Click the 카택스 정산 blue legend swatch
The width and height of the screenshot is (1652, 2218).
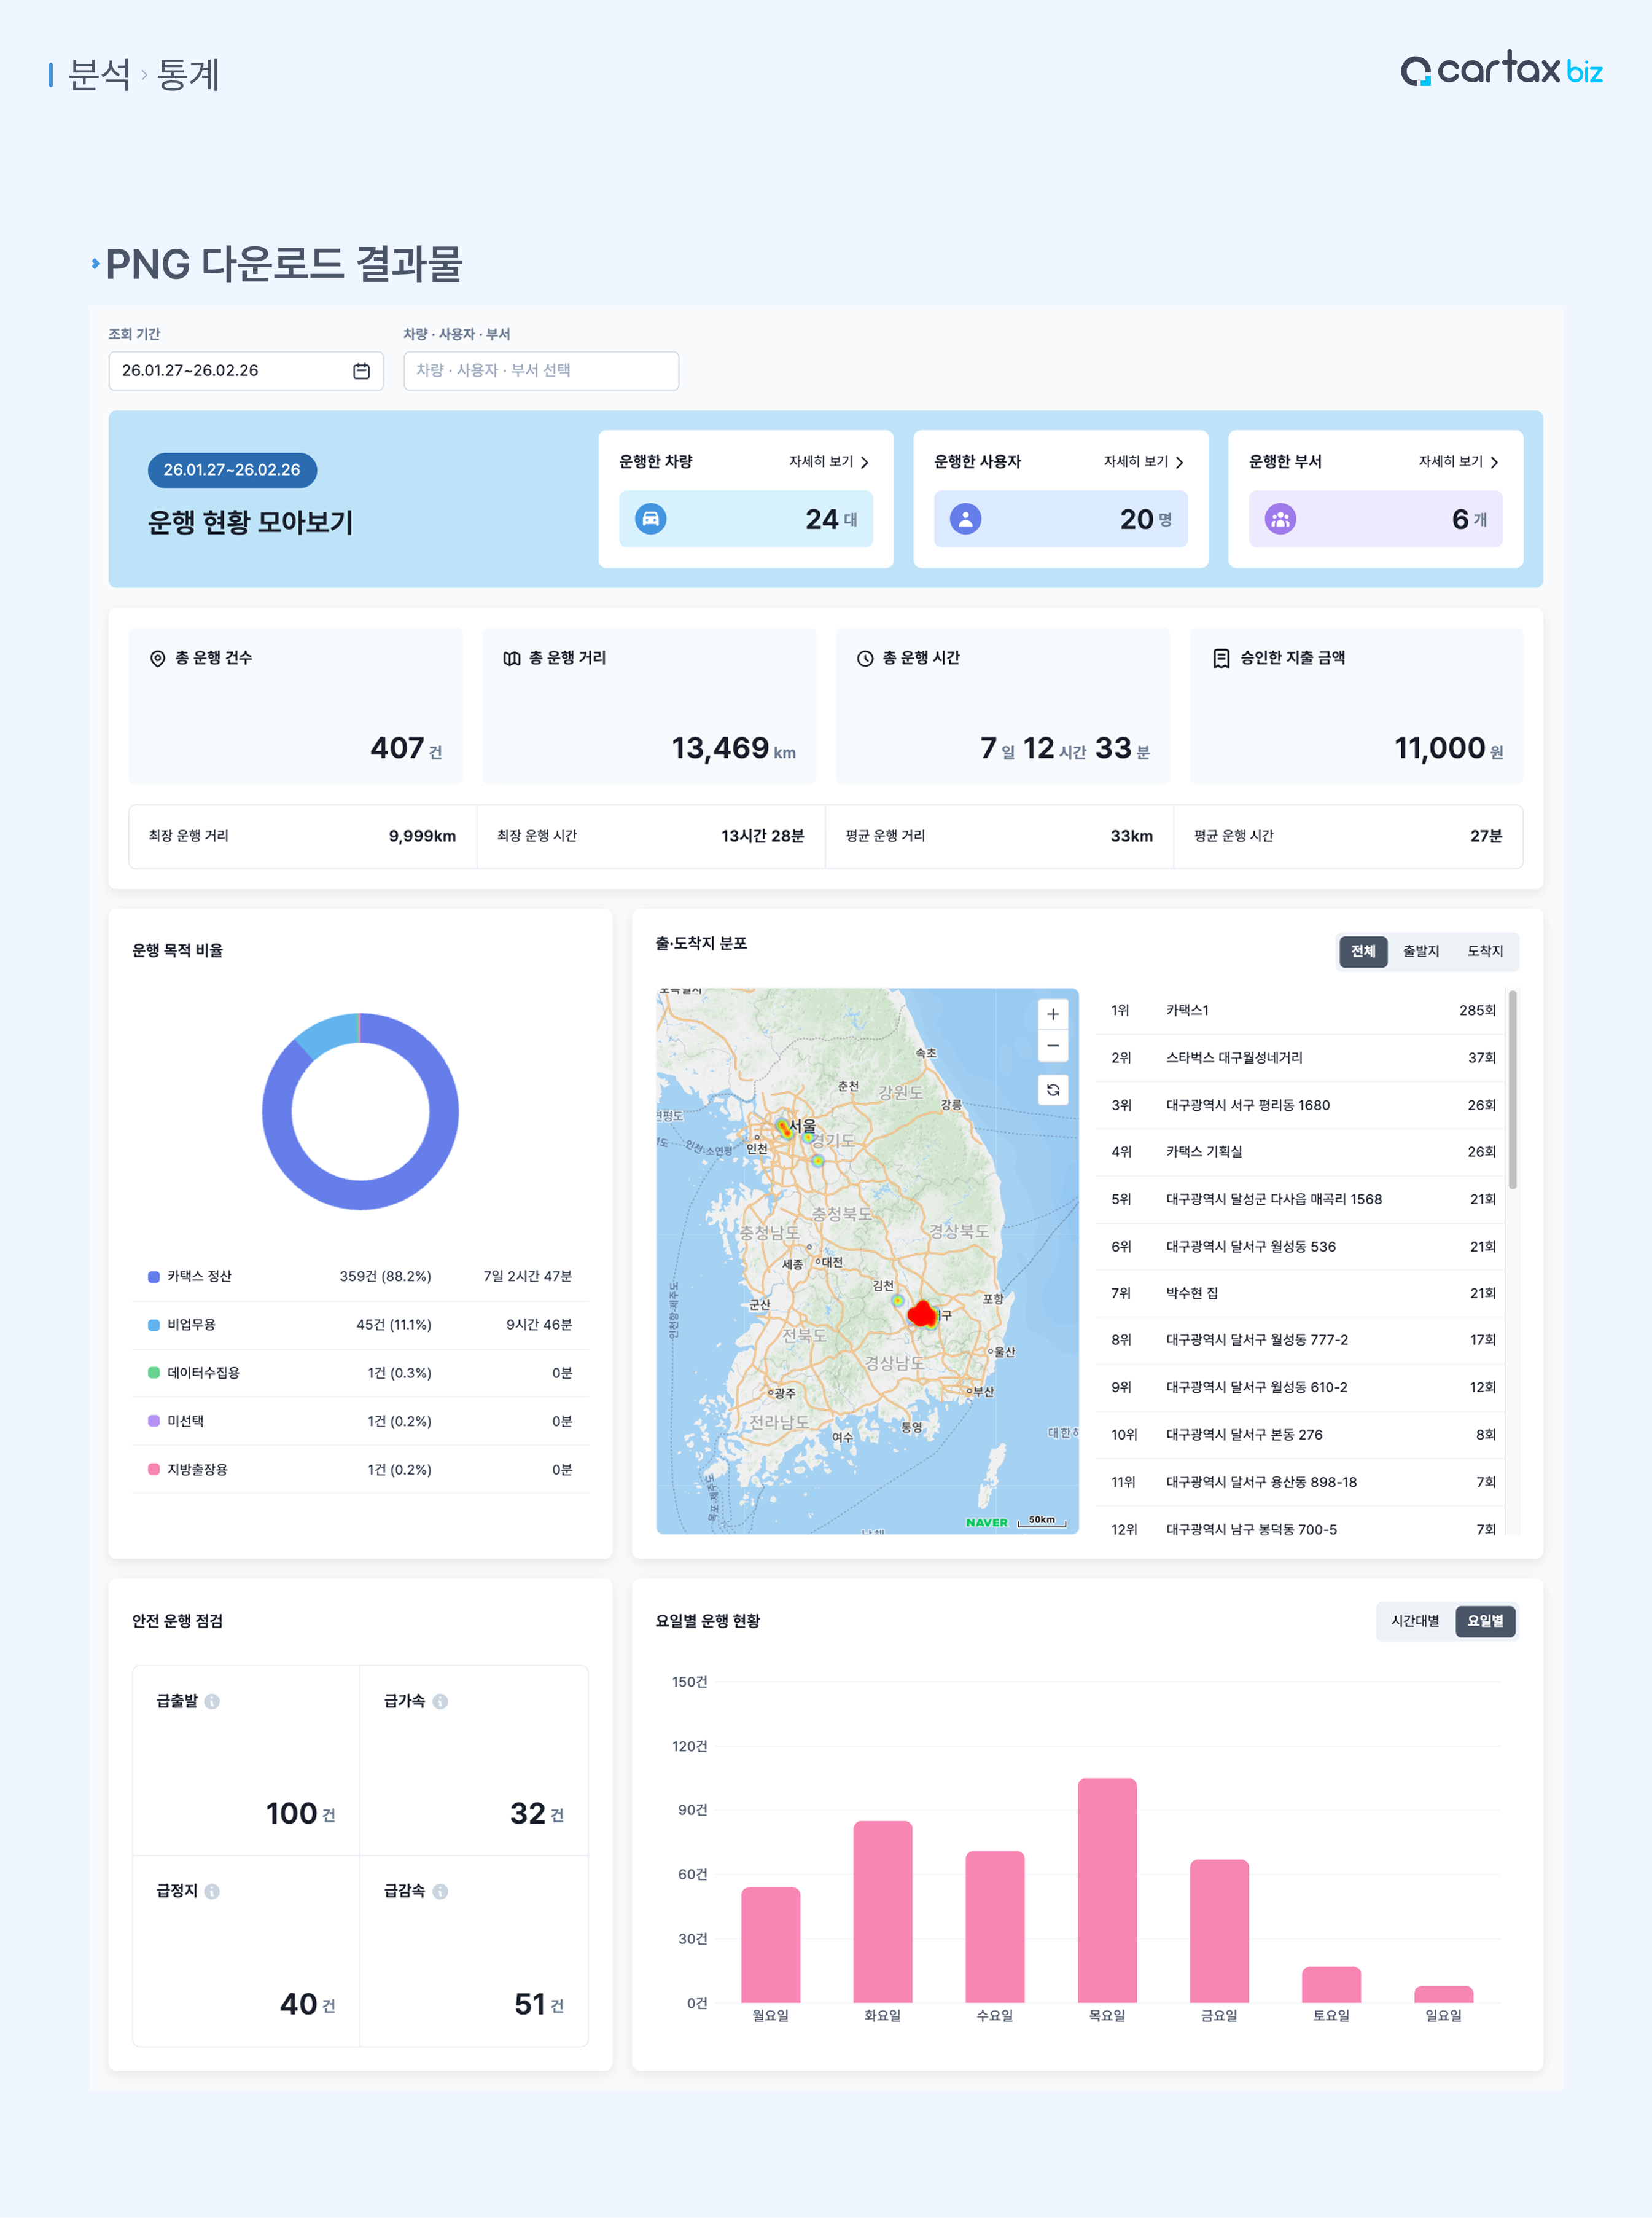click(x=154, y=1277)
